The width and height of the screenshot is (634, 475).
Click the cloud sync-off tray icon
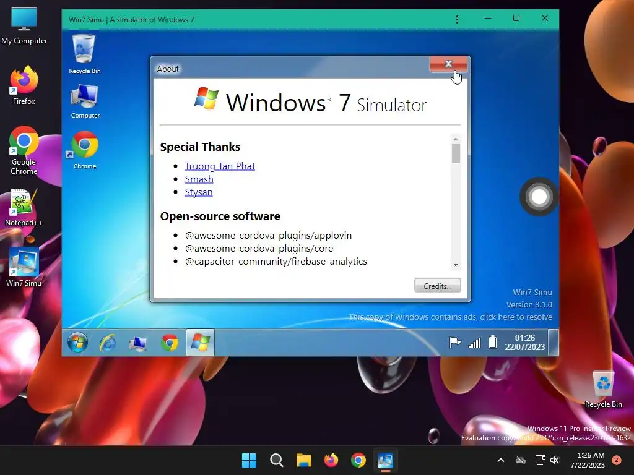521,460
